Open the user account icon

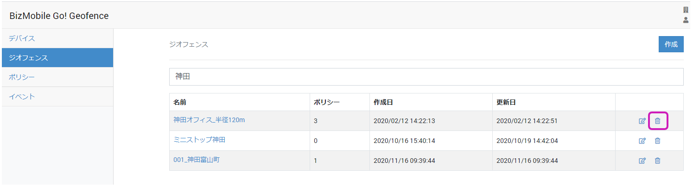point(686,20)
